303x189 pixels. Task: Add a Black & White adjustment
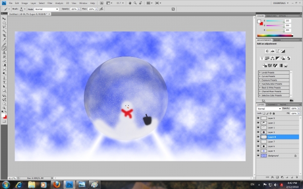pos(278,58)
